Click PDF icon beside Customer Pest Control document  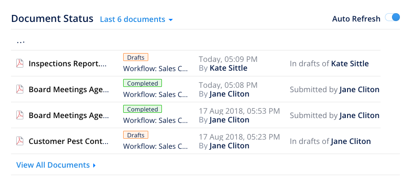(20, 141)
